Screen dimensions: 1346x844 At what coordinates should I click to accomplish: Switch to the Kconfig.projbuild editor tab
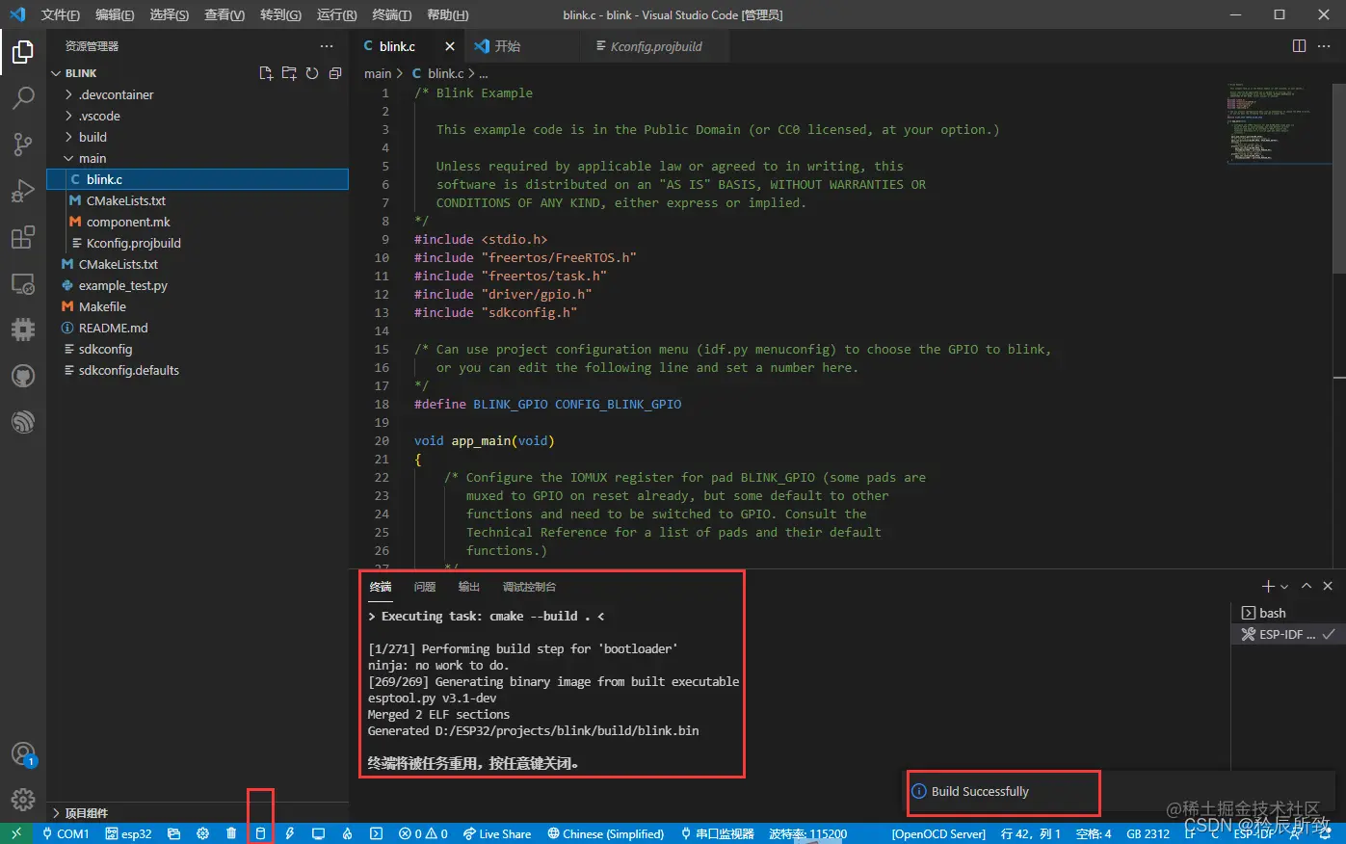tap(655, 46)
